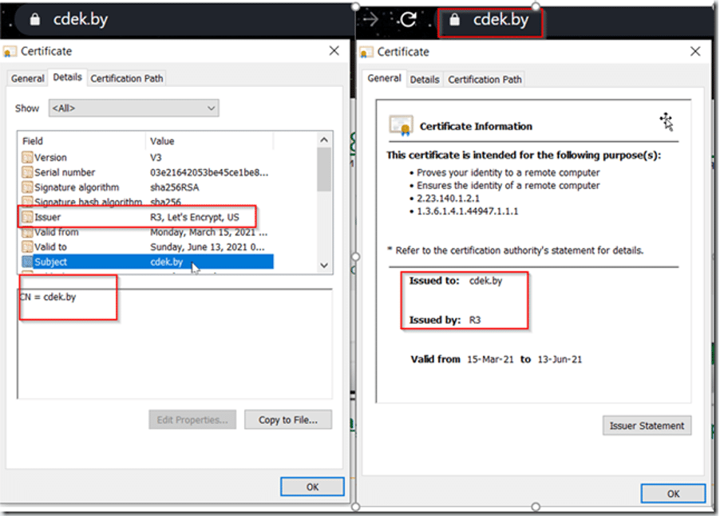Screen dimensions: 720x516
Task: Select the General tab in the right Certificate dialog
Action: (384, 78)
